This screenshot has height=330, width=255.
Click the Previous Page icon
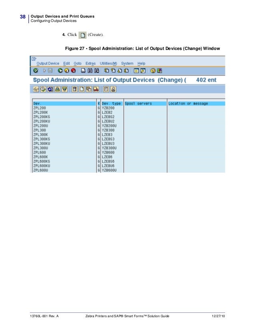click(113, 71)
